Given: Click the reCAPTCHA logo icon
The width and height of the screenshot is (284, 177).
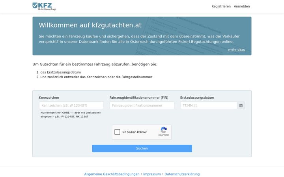Looking at the screenshot, I should tap(164, 130).
